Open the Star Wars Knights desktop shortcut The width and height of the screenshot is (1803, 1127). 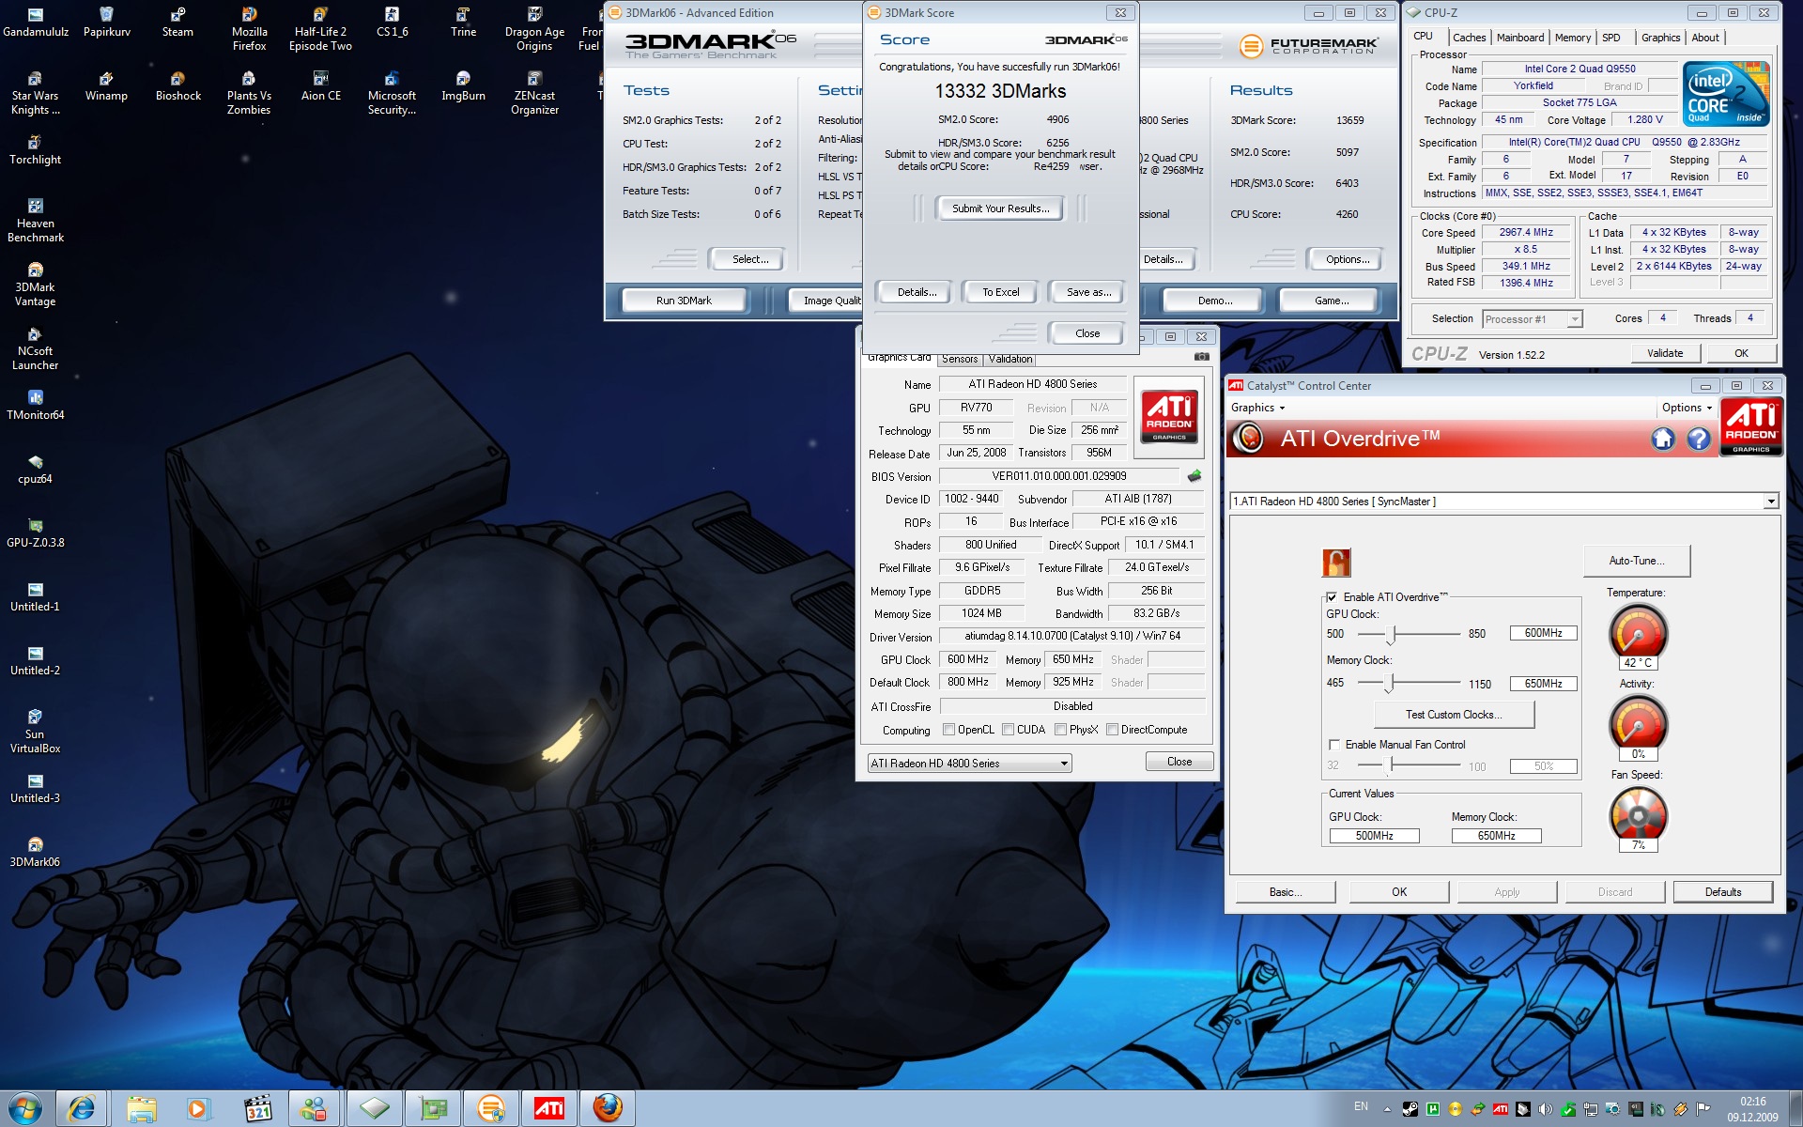pyautogui.click(x=35, y=93)
